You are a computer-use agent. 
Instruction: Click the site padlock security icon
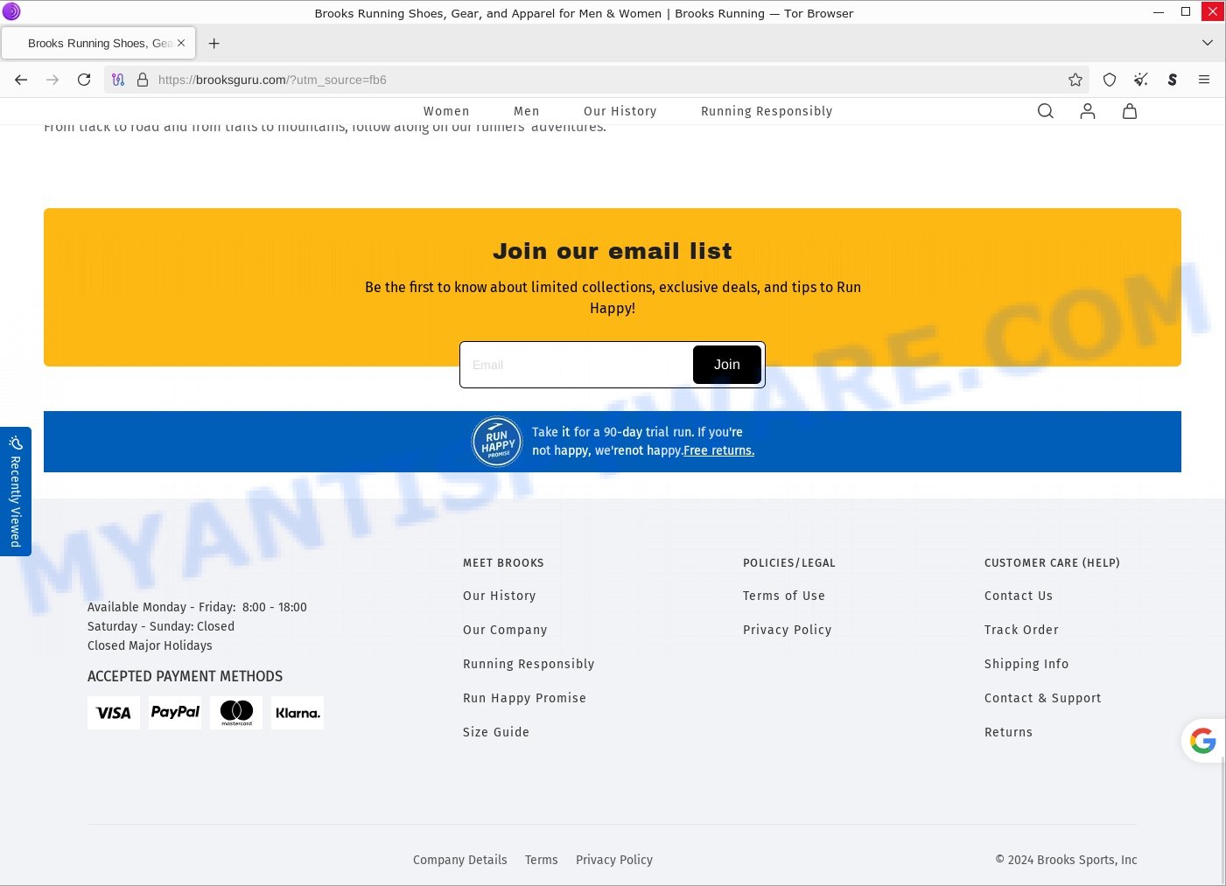click(x=143, y=80)
